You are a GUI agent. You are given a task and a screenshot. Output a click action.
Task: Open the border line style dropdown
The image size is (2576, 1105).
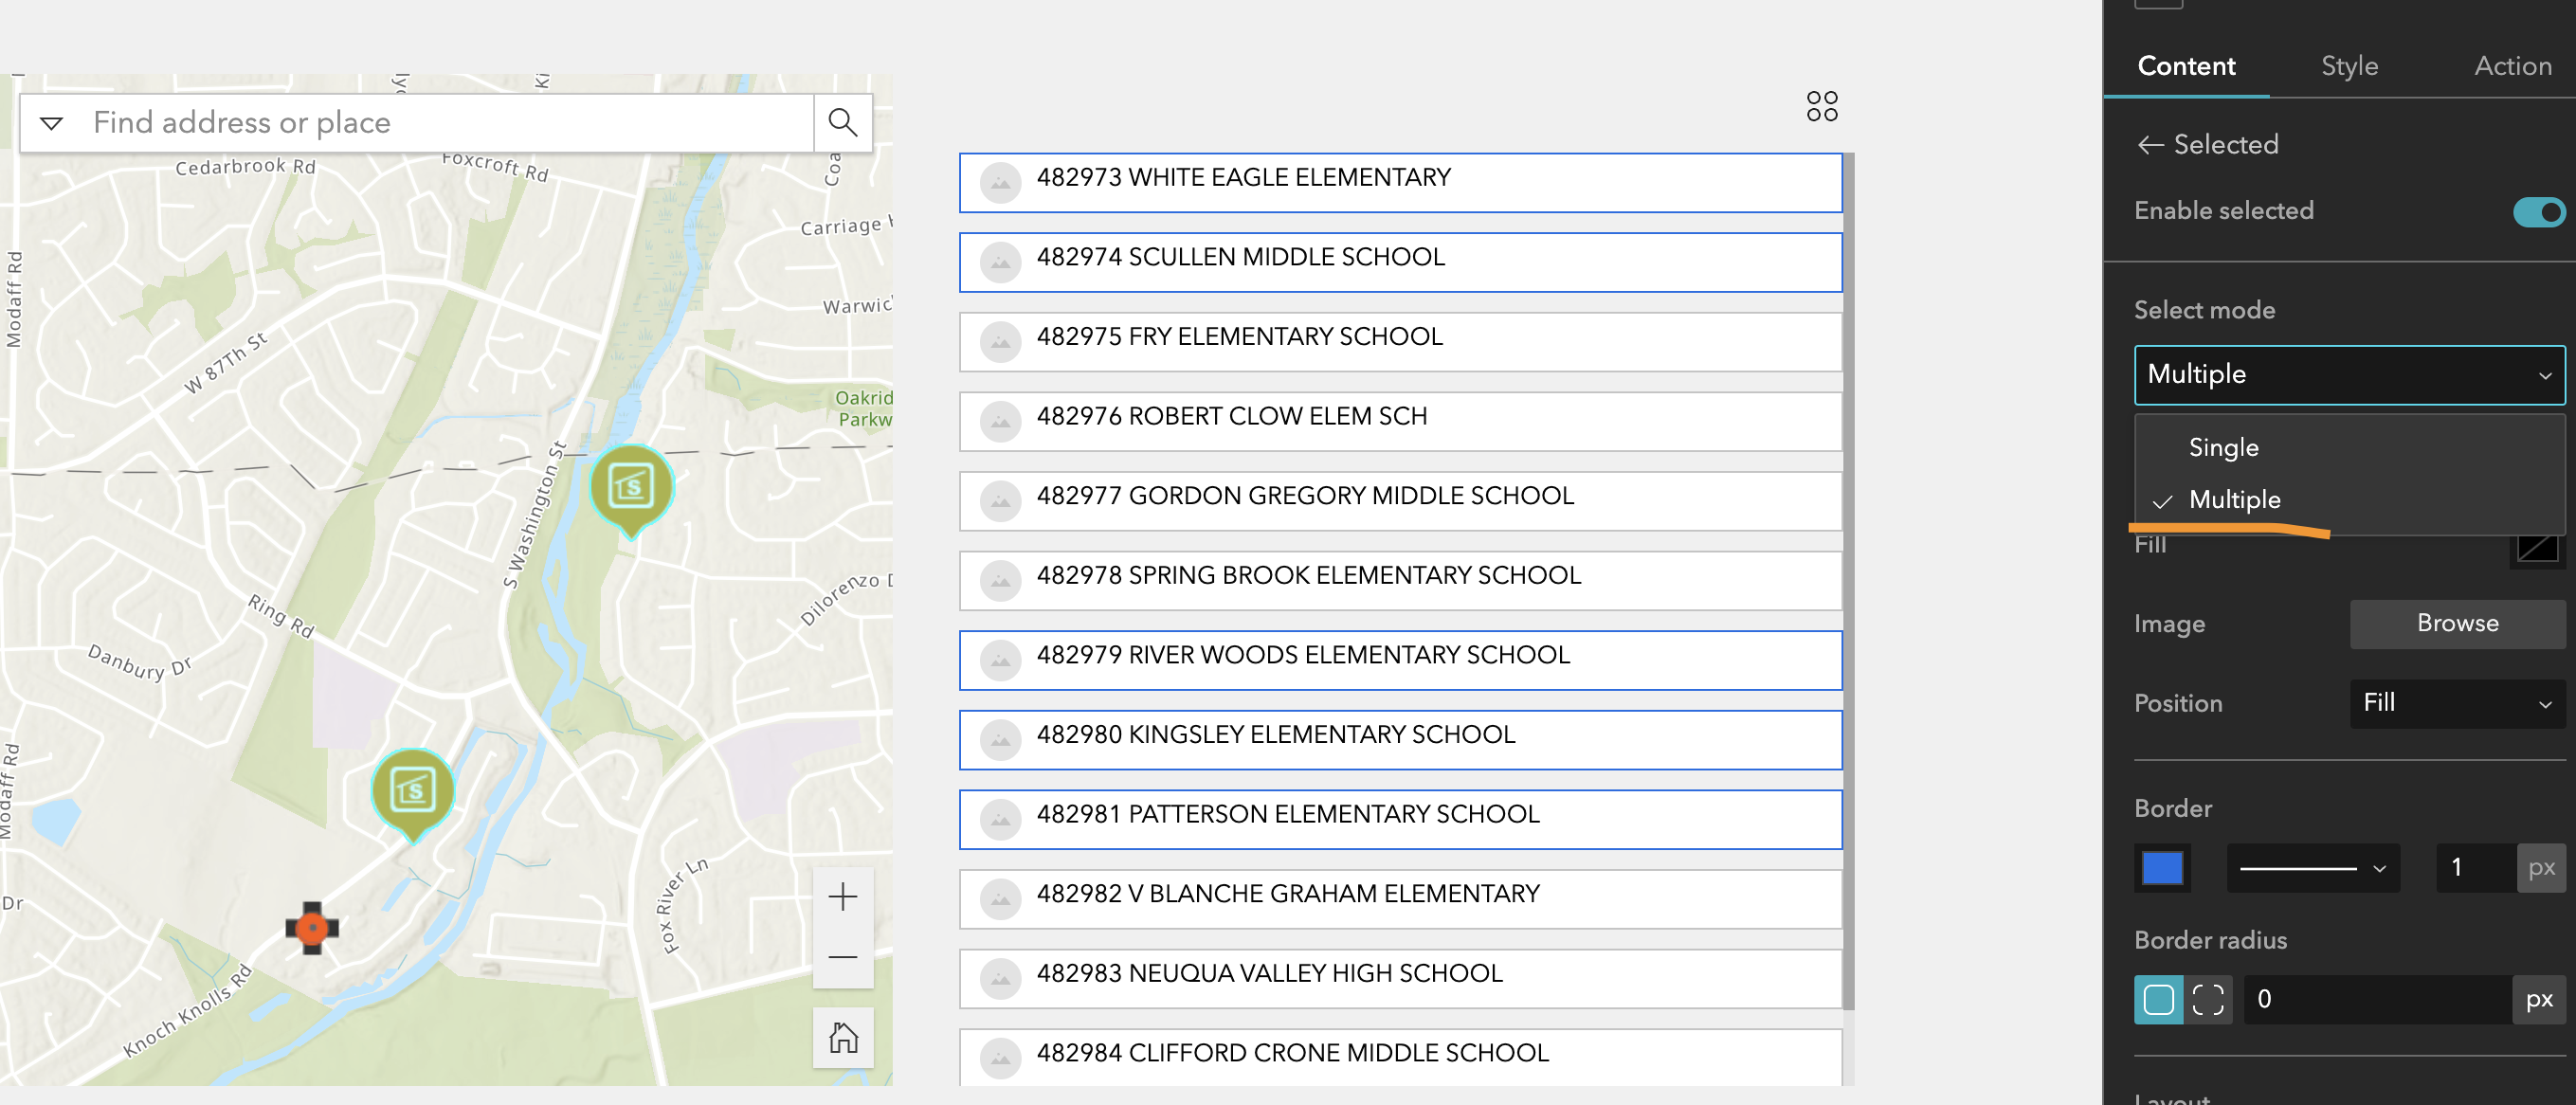pos(2312,868)
